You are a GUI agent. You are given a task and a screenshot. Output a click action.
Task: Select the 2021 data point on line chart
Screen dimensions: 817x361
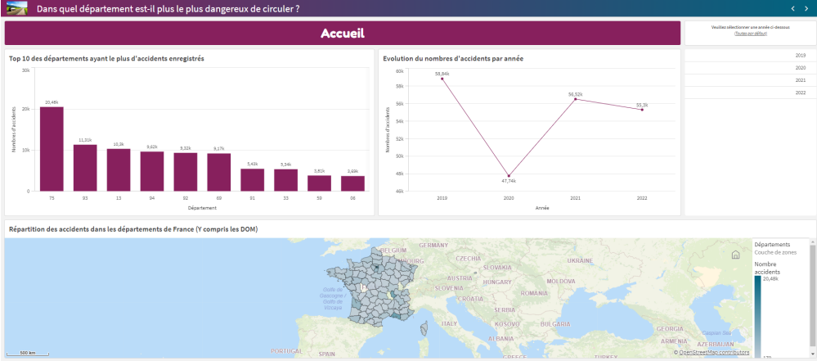(x=576, y=99)
